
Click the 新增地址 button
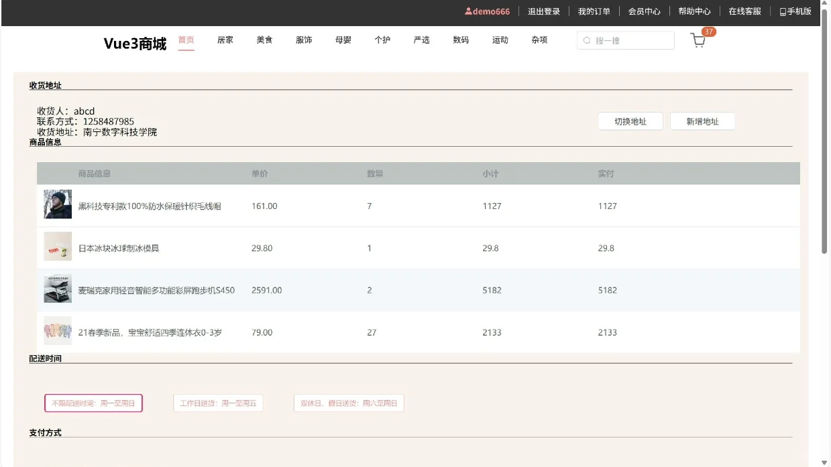click(702, 121)
